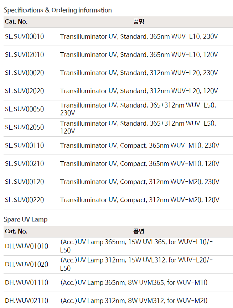
Task: Select DH.WUV01010 spare lamp code
Action: 26,246
